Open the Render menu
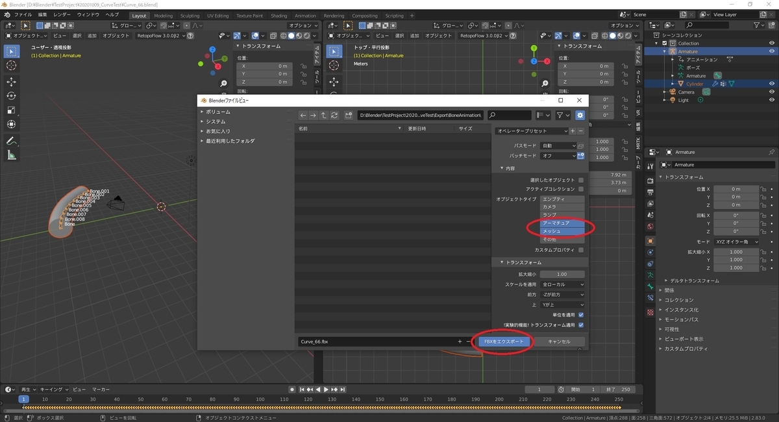Image resolution: width=779 pixels, height=422 pixels. [62, 14]
